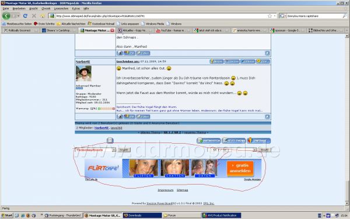Click the Impressum link
The width and height of the screenshot is (350, 219).
pyautogui.click(x=166, y=190)
